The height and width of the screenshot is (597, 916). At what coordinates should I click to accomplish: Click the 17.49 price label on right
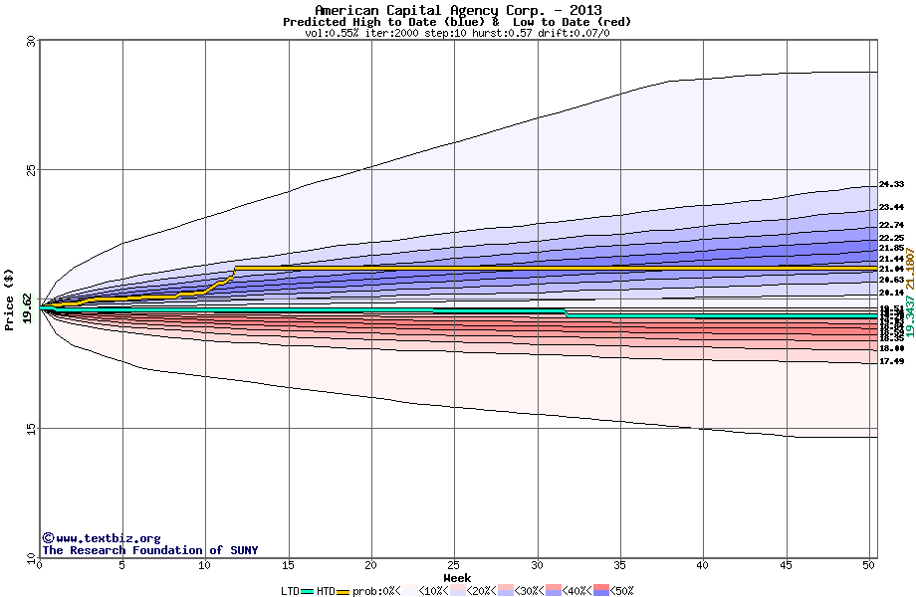[891, 361]
